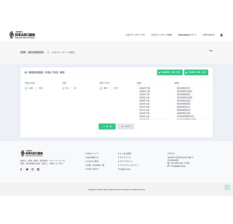Open the プライバシーポリシー footer link
233x224 pixels.
129,165
